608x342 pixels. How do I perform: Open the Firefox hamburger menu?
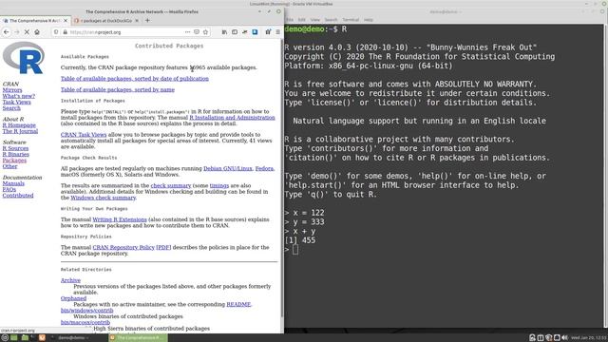coord(277,32)
